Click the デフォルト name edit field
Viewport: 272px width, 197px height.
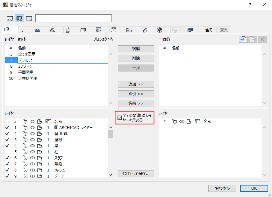63,60
